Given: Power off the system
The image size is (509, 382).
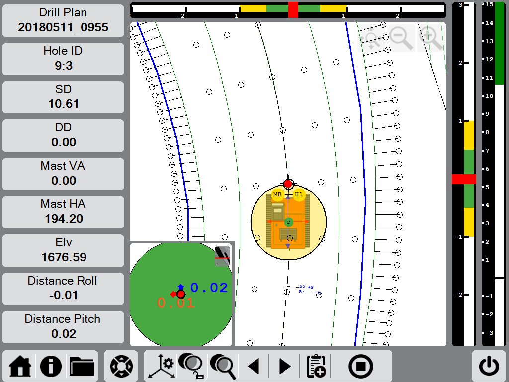Looking at the screenshot, I should click(489, 366).
